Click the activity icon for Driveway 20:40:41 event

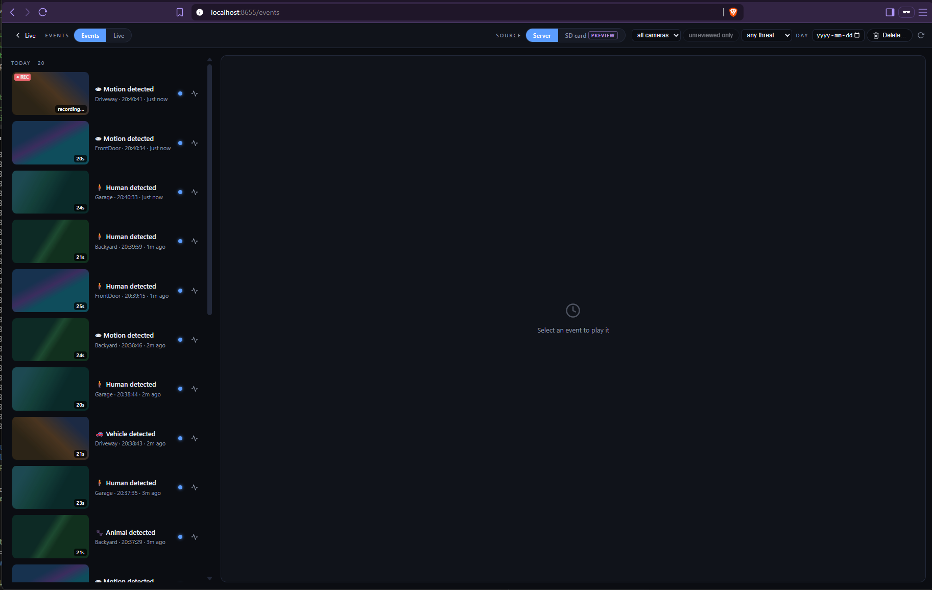tap(195, 93)
